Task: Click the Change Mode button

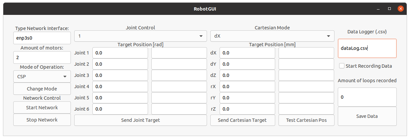Action: pyautogui.click(x=42, y=89)
